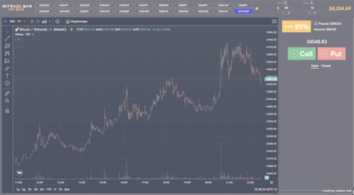
Task: Set the 1M timeframe
Action: 6,22
